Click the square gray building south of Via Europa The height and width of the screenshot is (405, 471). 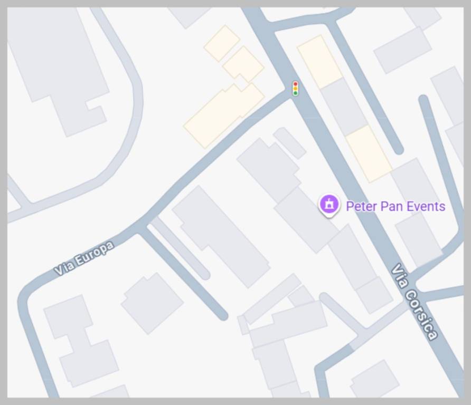point(152,303)
